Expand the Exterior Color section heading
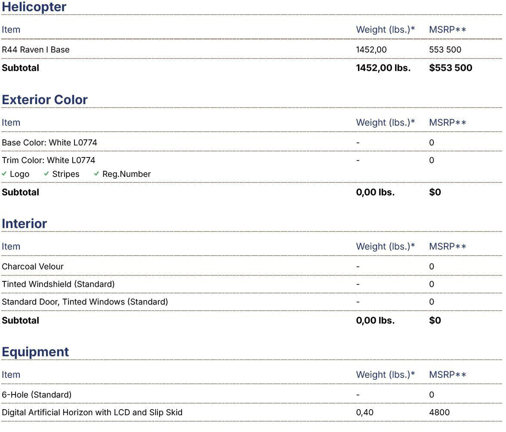 [x=45, y=99]
